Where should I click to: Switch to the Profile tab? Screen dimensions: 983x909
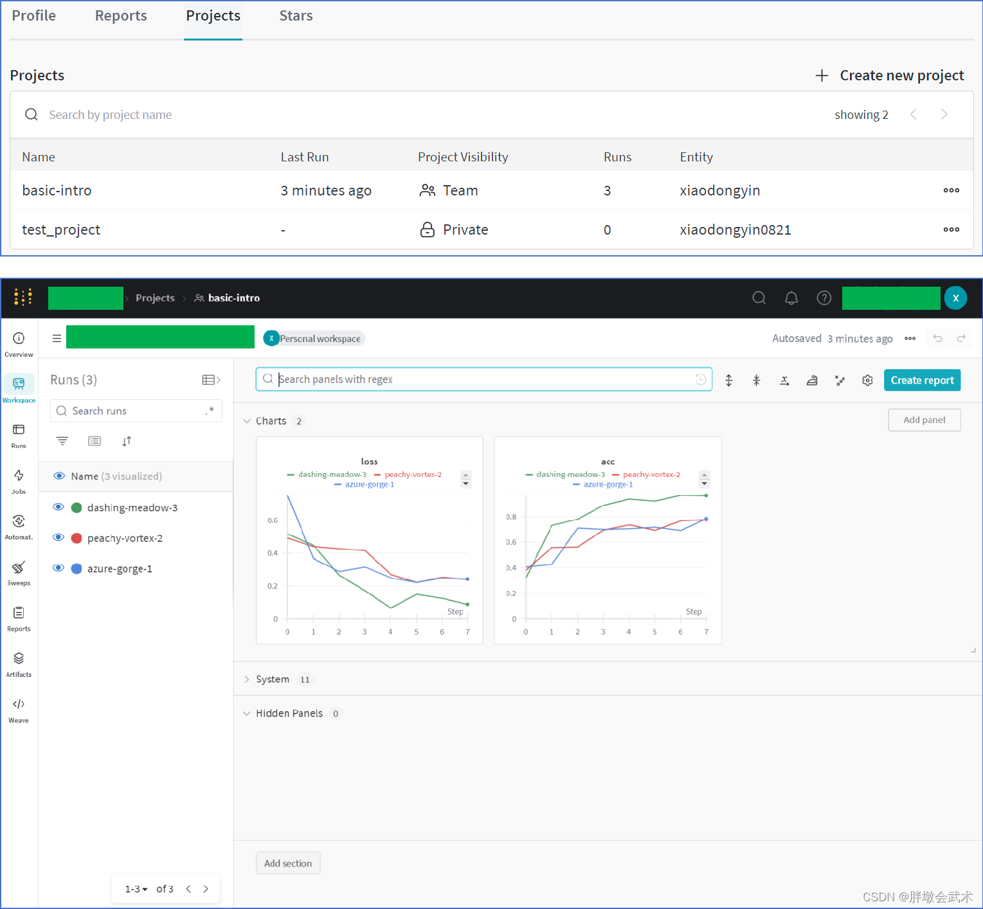pyautogui.click(x=34, y=16)
